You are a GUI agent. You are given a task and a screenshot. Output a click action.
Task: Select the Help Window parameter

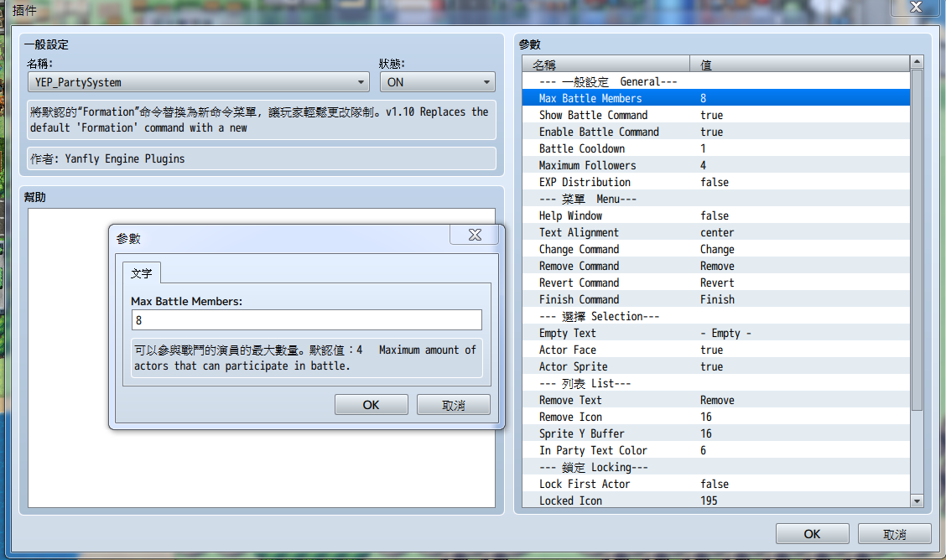[716, 215]
